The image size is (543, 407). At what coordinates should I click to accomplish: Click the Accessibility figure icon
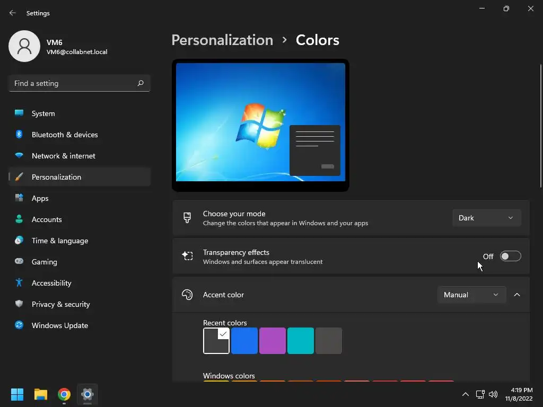(x=19, y=283)
